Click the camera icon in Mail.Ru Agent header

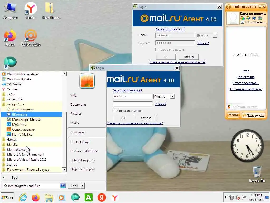(x=254, y=18)
